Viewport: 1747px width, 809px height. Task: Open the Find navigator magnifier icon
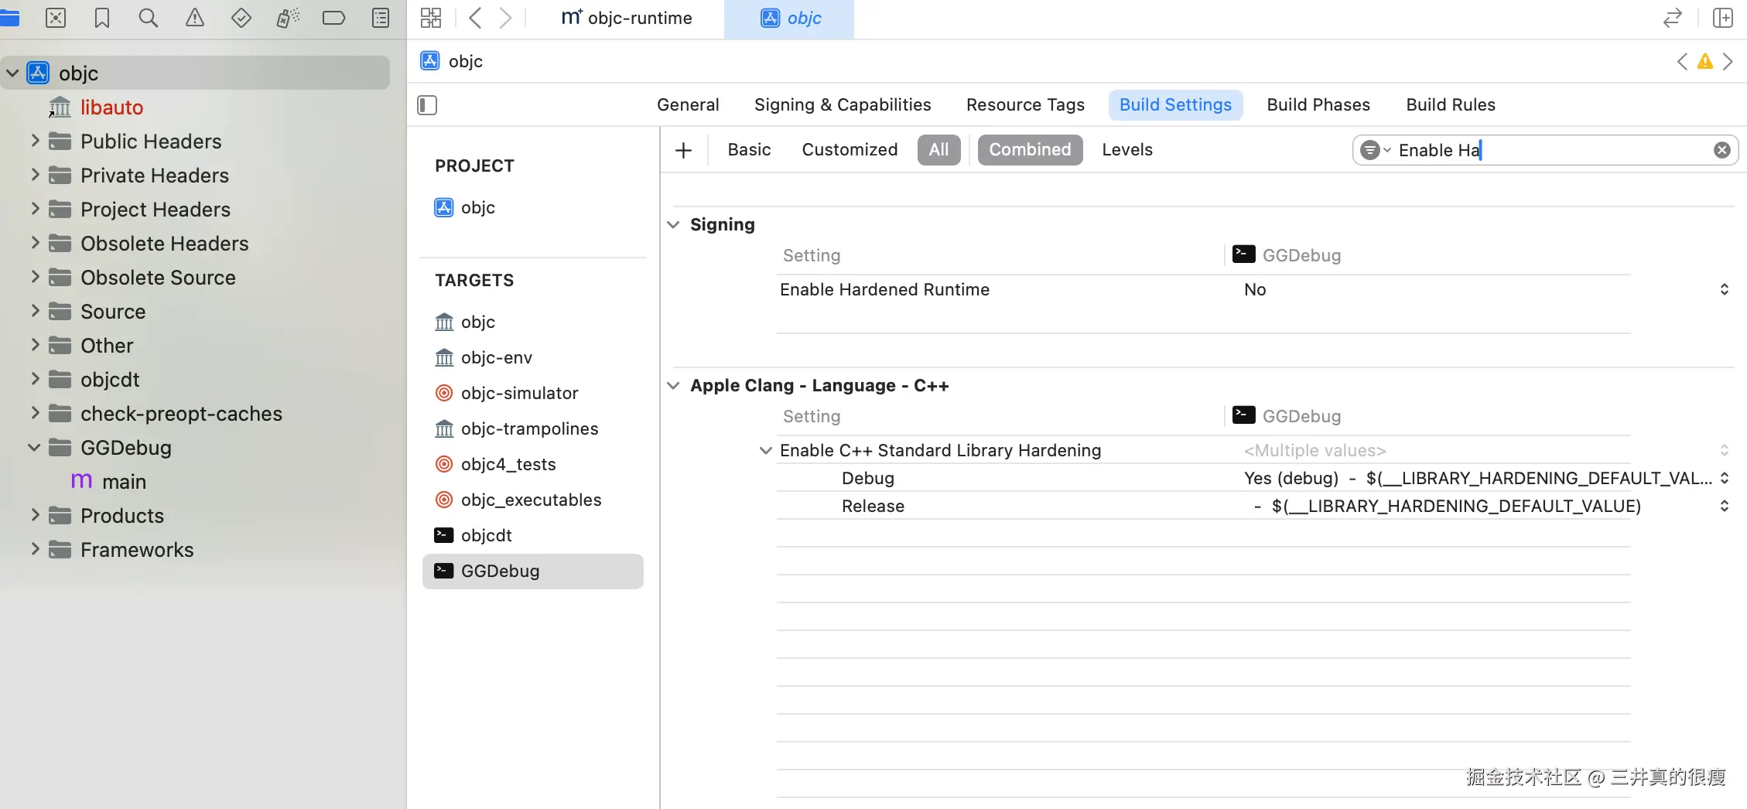(148, 18)
